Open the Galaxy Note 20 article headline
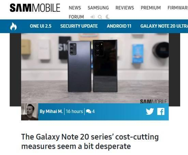This screenshot has width=188, height=155. point(90,142)
